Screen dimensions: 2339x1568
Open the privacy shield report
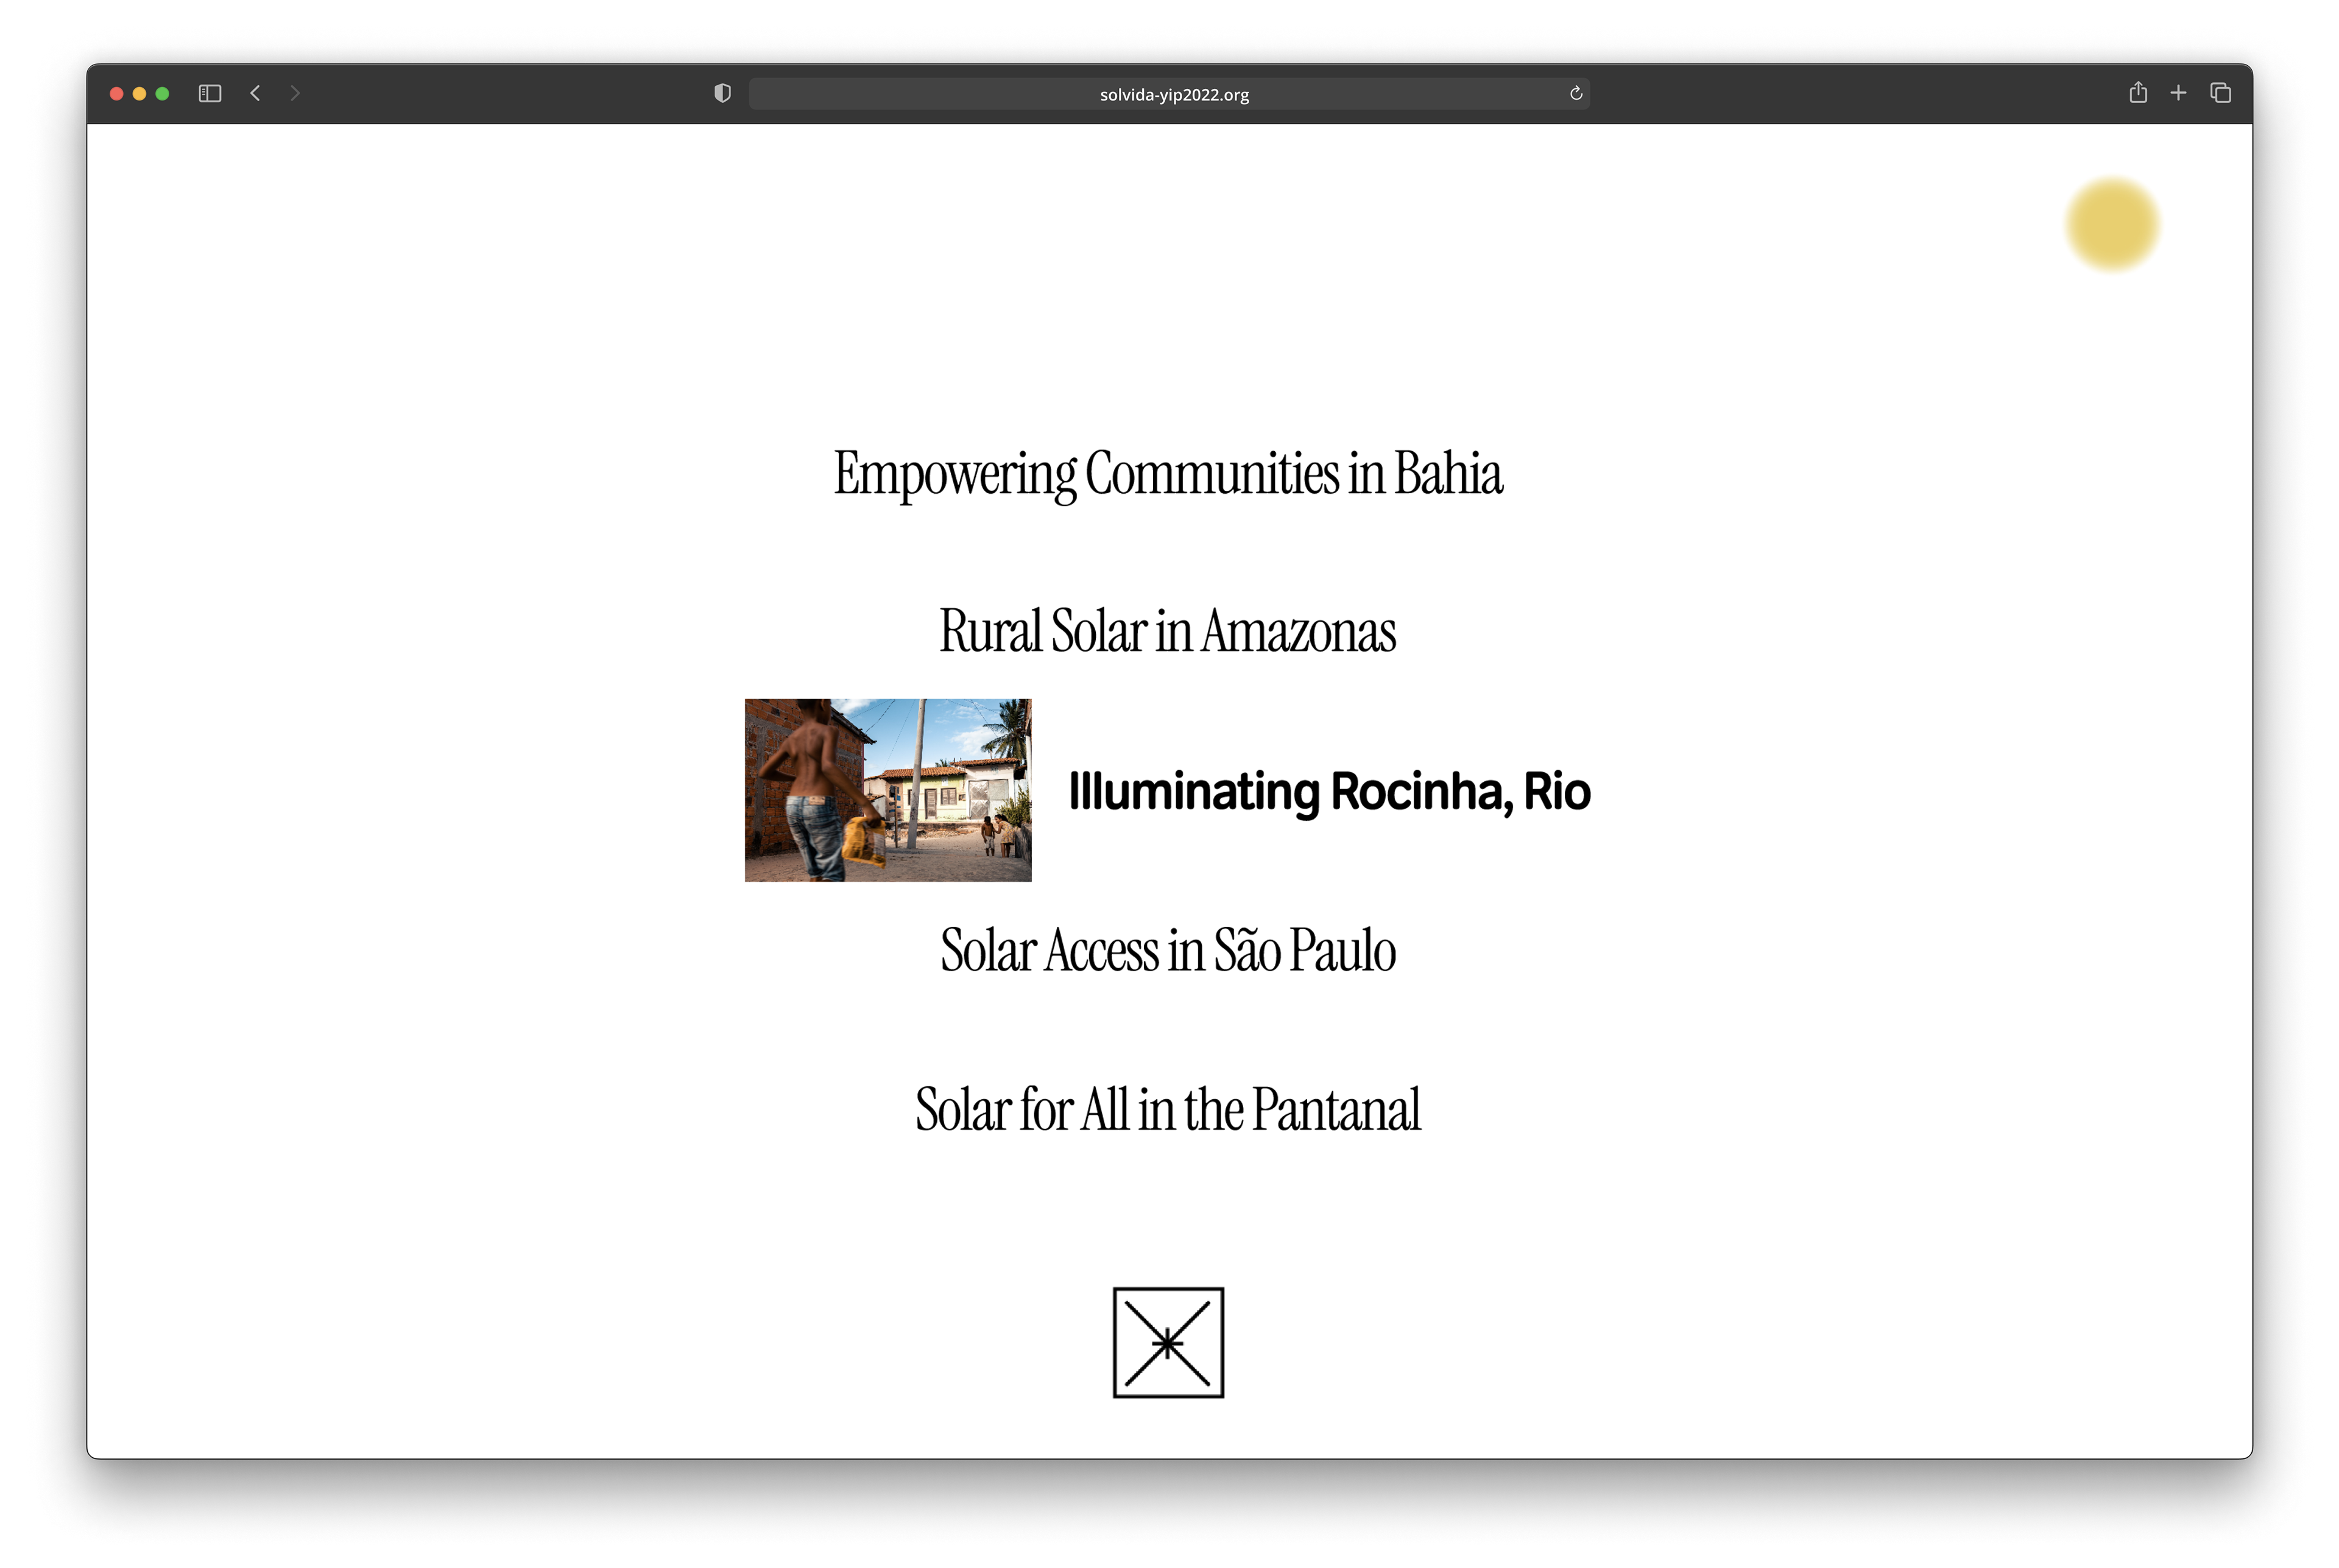[x=722, y=94]
